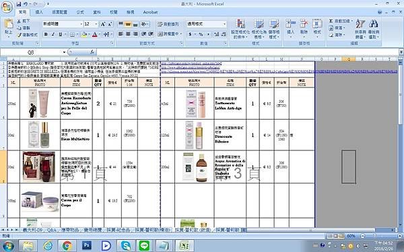
Task: Click the Insert Function fx icon
Action: (x=92, y=52)
